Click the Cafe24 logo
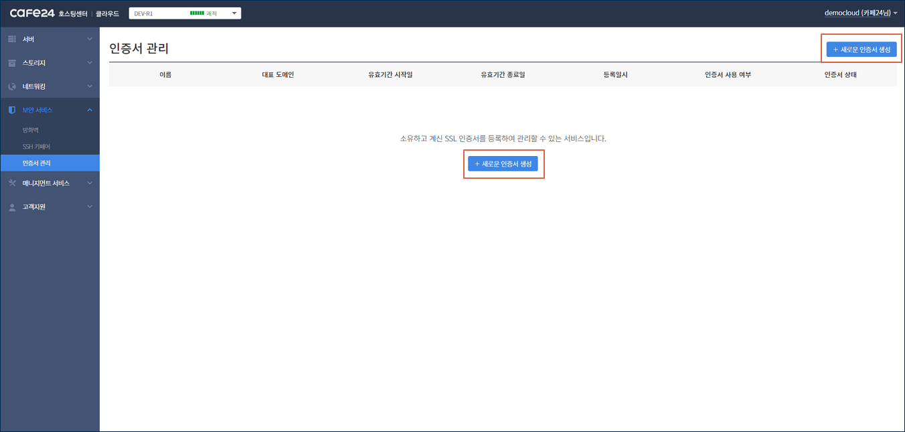Viewport: 905px width, 432px height. [x=32, y=13]
